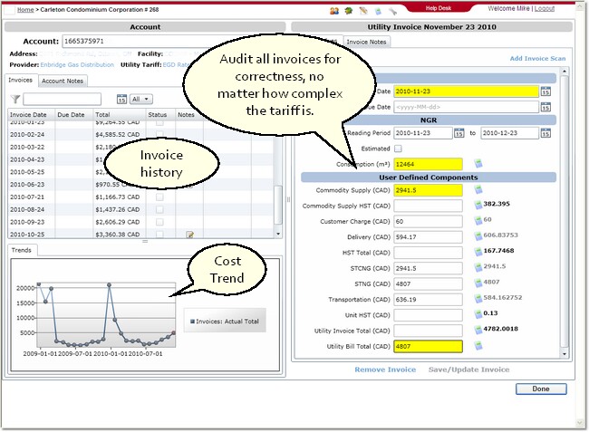Viewport: 589px width, 432px height.
Task: Click Save/Update Invoice link
Action: (468, 370)
